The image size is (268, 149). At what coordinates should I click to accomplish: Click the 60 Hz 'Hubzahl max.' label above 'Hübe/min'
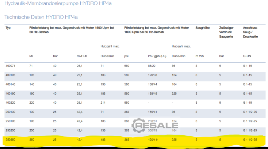click(181, 46)
